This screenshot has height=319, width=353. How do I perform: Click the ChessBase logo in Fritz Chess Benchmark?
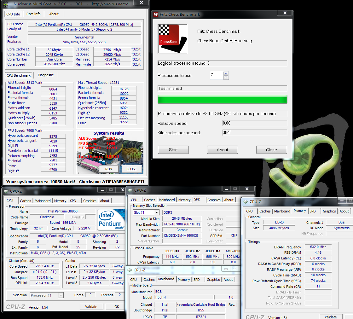point(172,39)
